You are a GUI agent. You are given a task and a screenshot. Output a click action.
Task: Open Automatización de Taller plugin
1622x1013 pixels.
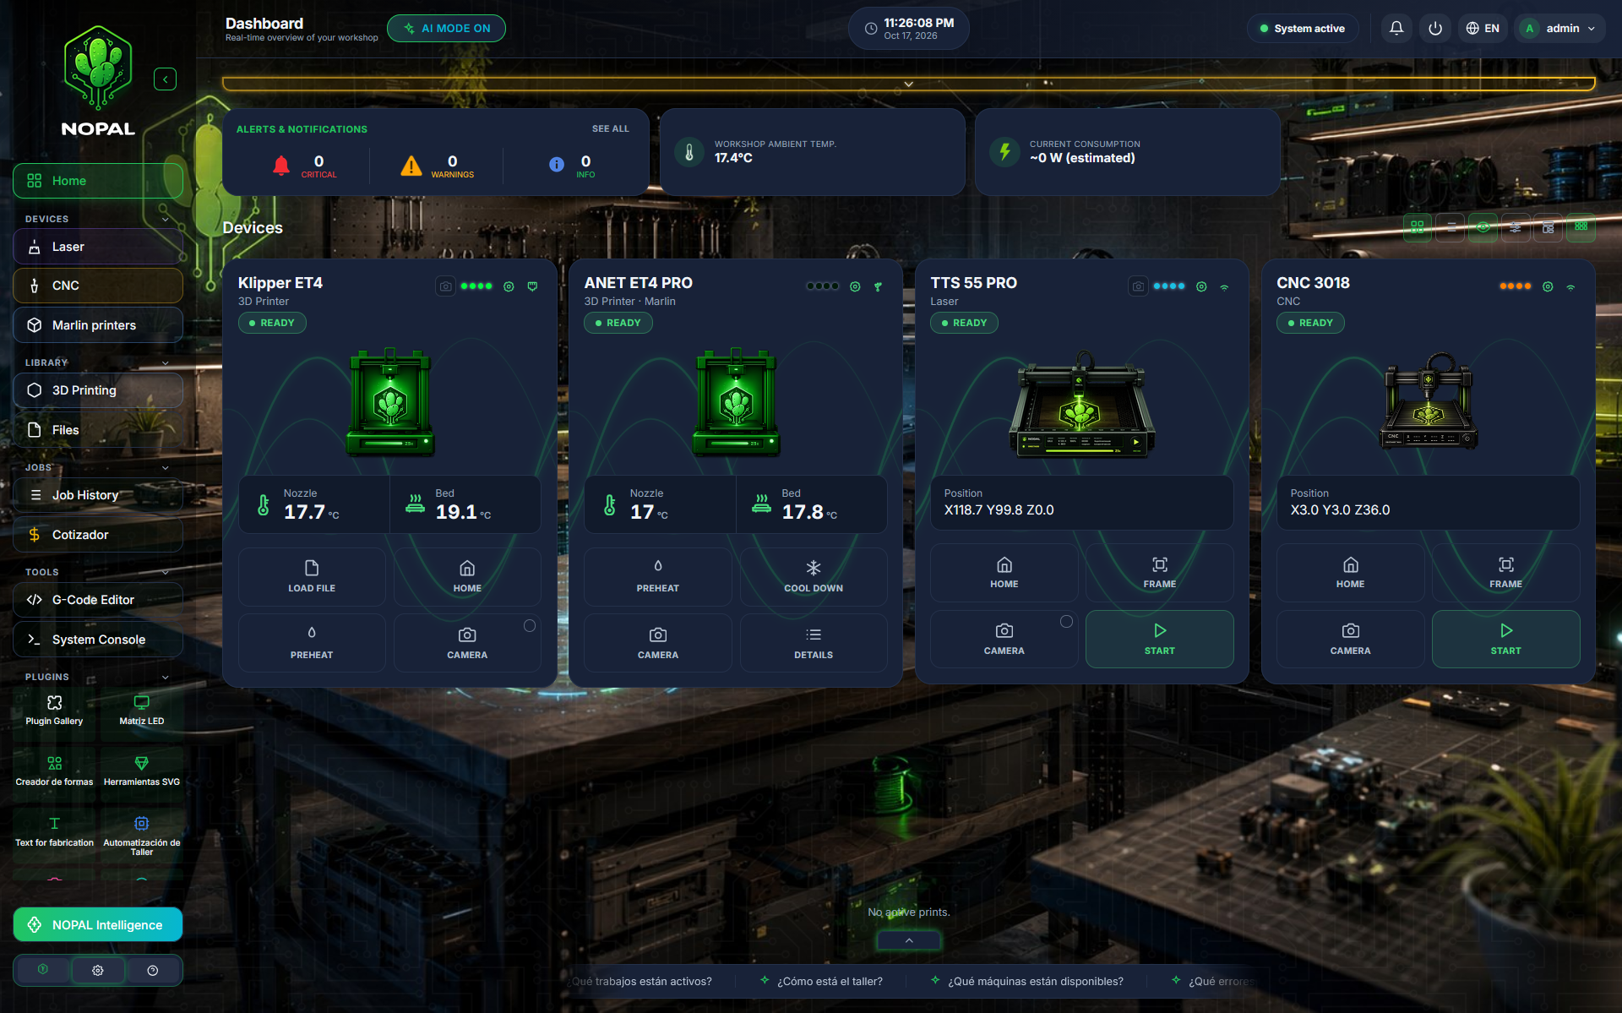coord(142,835)
